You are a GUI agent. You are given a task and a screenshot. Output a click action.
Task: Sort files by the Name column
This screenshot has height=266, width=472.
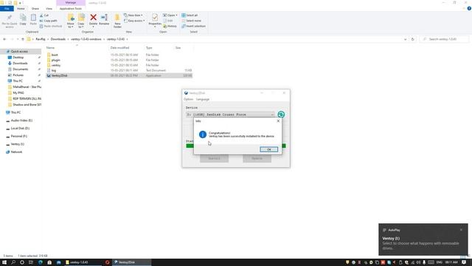tap(50, 47)
